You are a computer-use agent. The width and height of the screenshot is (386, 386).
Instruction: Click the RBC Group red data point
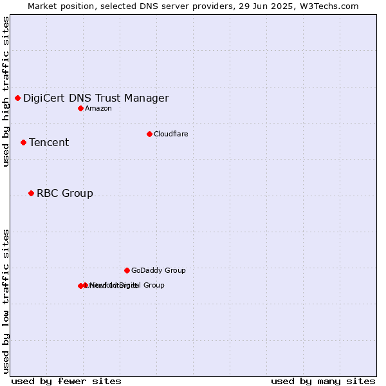pos(31,193)
